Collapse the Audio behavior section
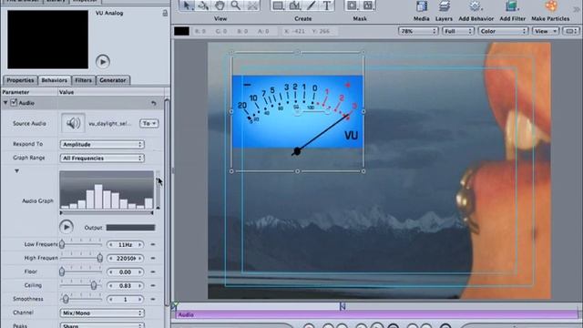The width and height of the screenshot is (583, 328). coord(5,103)
